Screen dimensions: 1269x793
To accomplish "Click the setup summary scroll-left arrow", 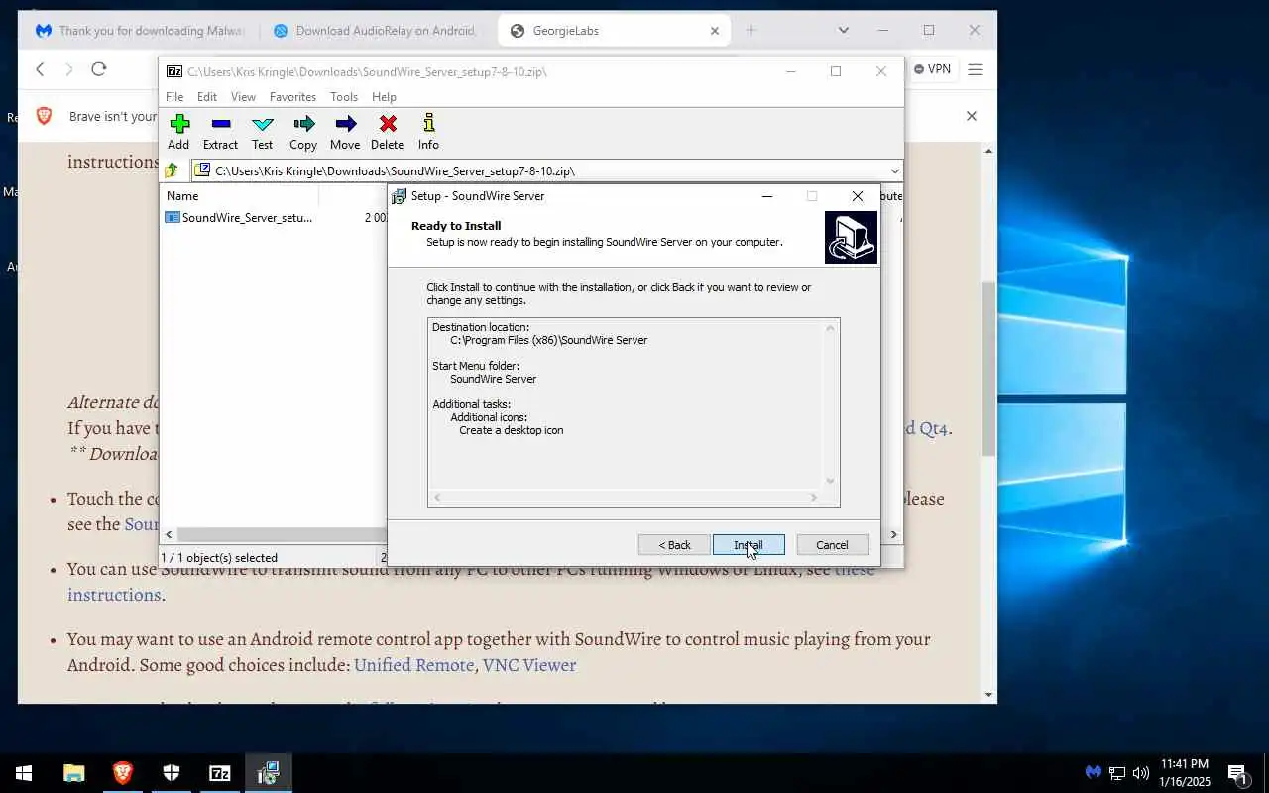I will click(x=437, y=498).
